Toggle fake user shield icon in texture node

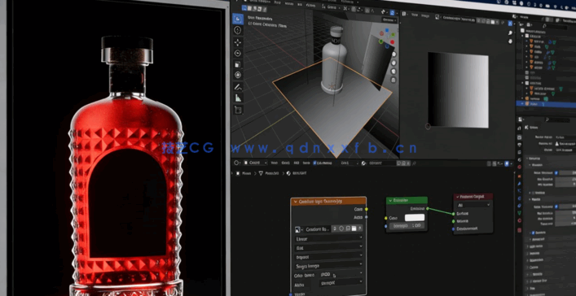[x=341, y=229]
